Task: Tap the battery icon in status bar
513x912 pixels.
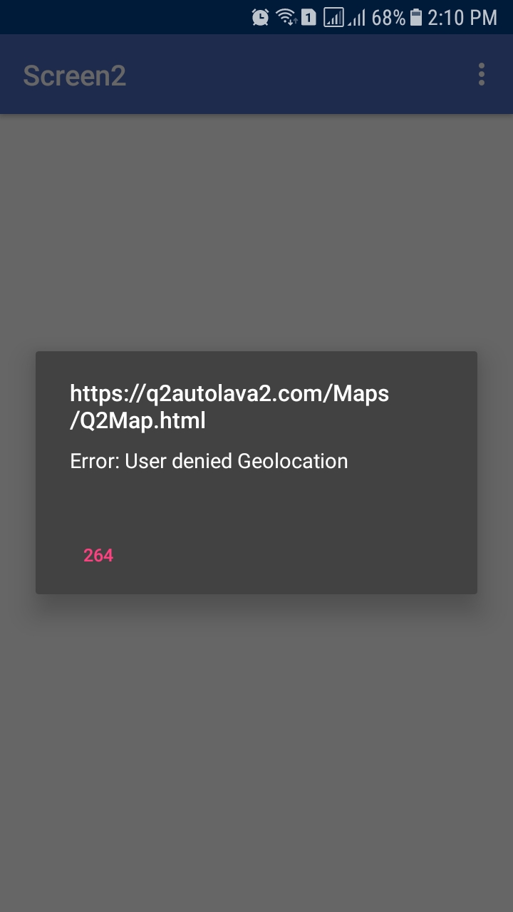Action: (x=417, y=17)
